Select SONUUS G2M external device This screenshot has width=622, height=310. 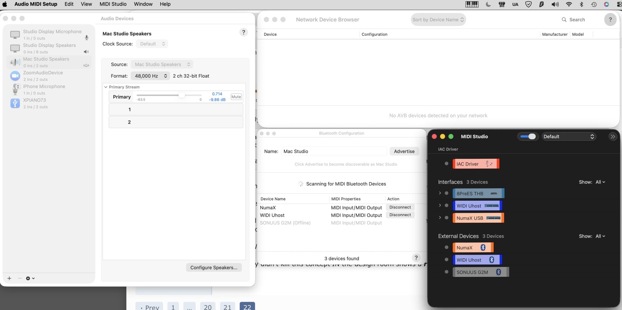tap(481, 272)
